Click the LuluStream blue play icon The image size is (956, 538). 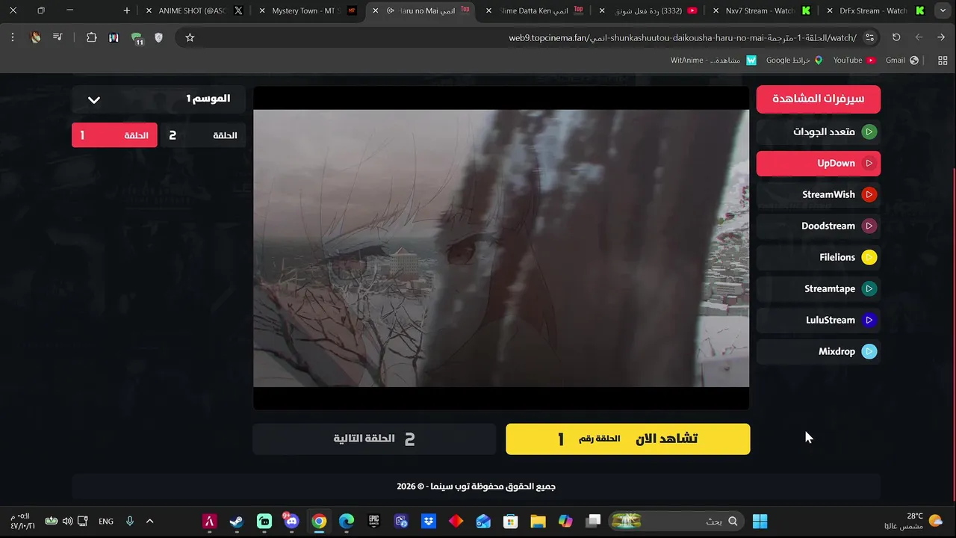869,321
